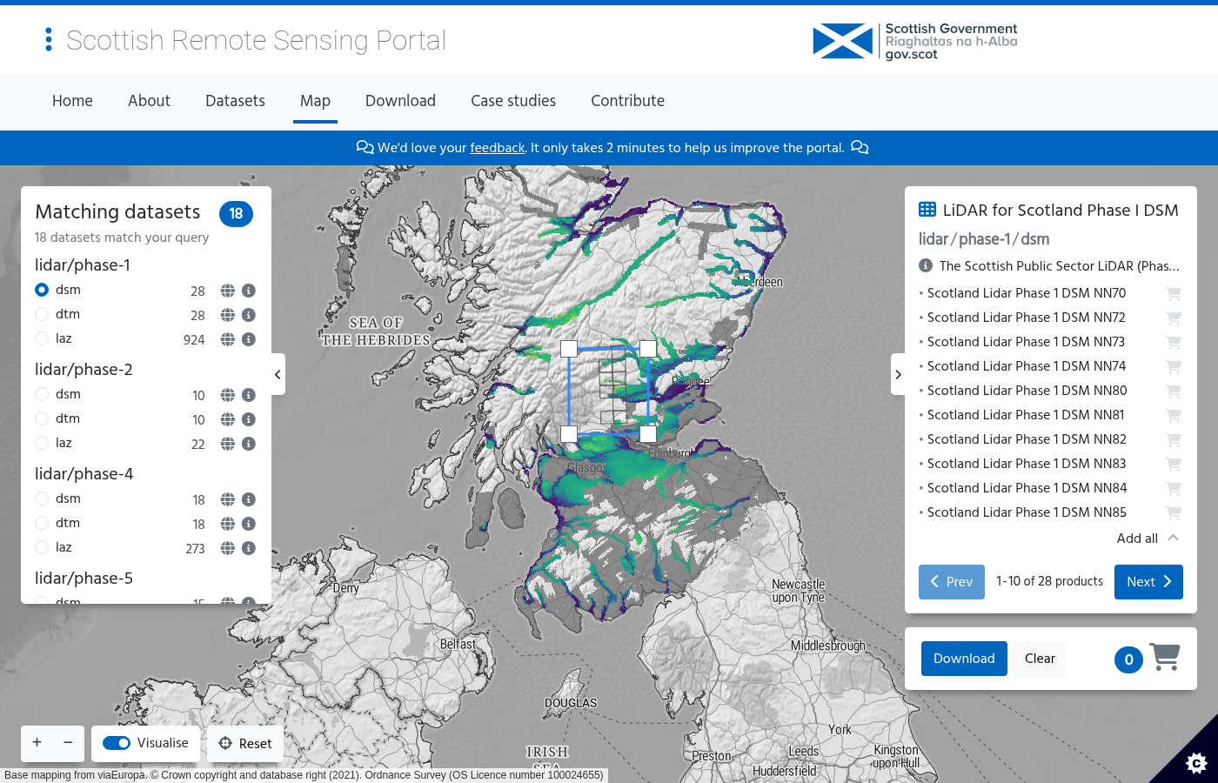Add Scotland Lidar Phase 1 DSM NN70 to cart

pos(1174,293)
